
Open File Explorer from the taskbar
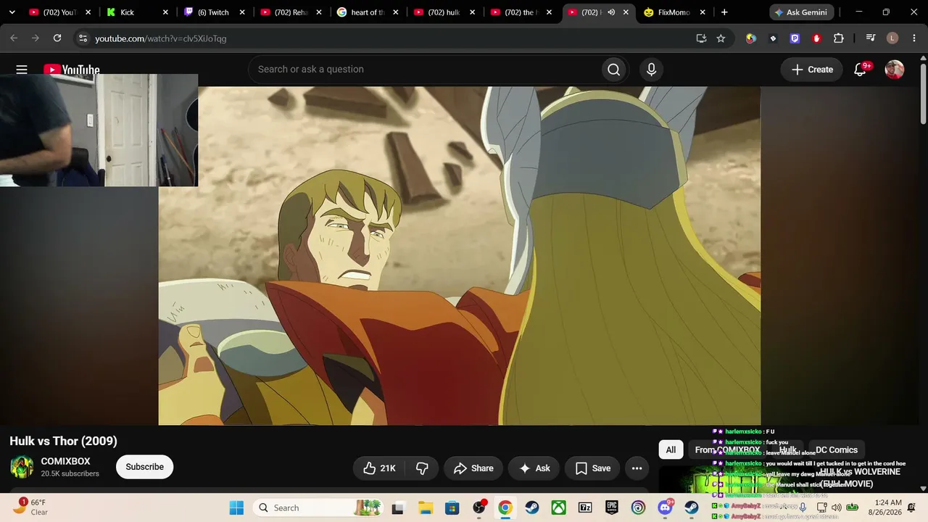click(425, 507)
